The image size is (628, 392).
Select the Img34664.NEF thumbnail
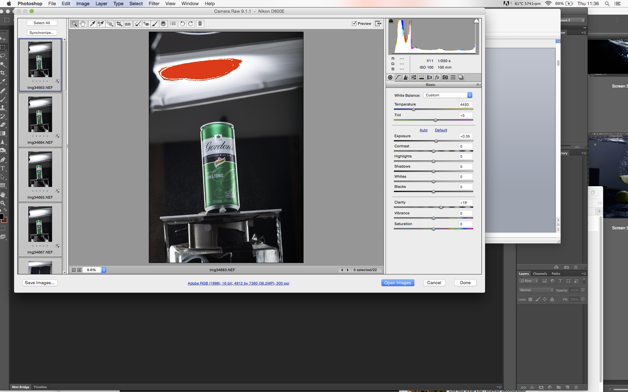point(40,120)
